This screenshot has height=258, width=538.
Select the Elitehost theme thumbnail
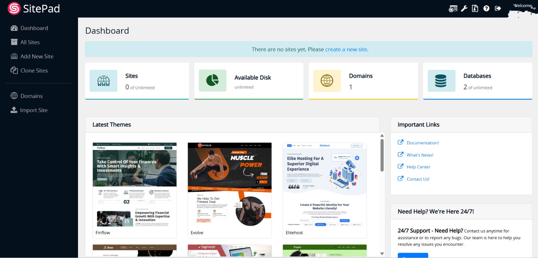pos(325,185)
